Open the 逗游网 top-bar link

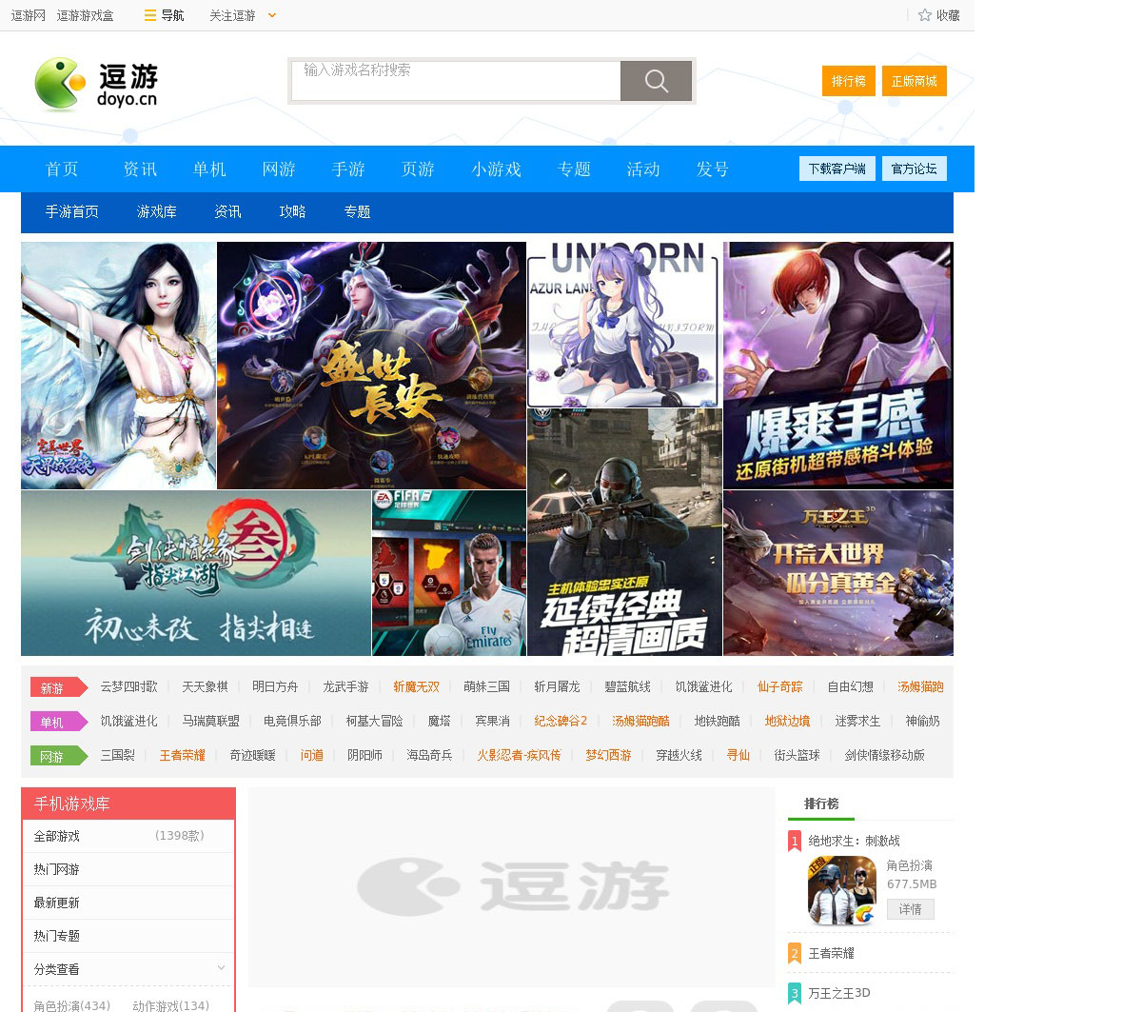point(28,15)
